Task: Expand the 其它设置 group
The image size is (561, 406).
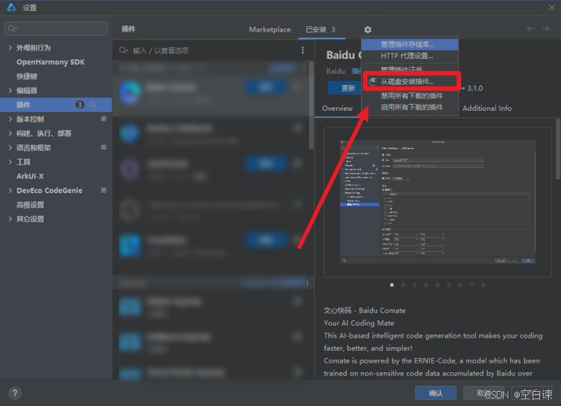Action: 10,220
